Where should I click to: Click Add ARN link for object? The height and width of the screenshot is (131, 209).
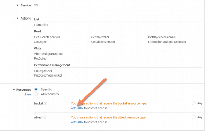tap(77, 122)
